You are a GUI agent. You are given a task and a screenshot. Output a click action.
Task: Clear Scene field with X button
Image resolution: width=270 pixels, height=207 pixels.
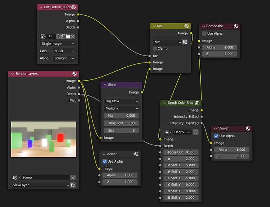pyautogui.click(x=73, y=178)
